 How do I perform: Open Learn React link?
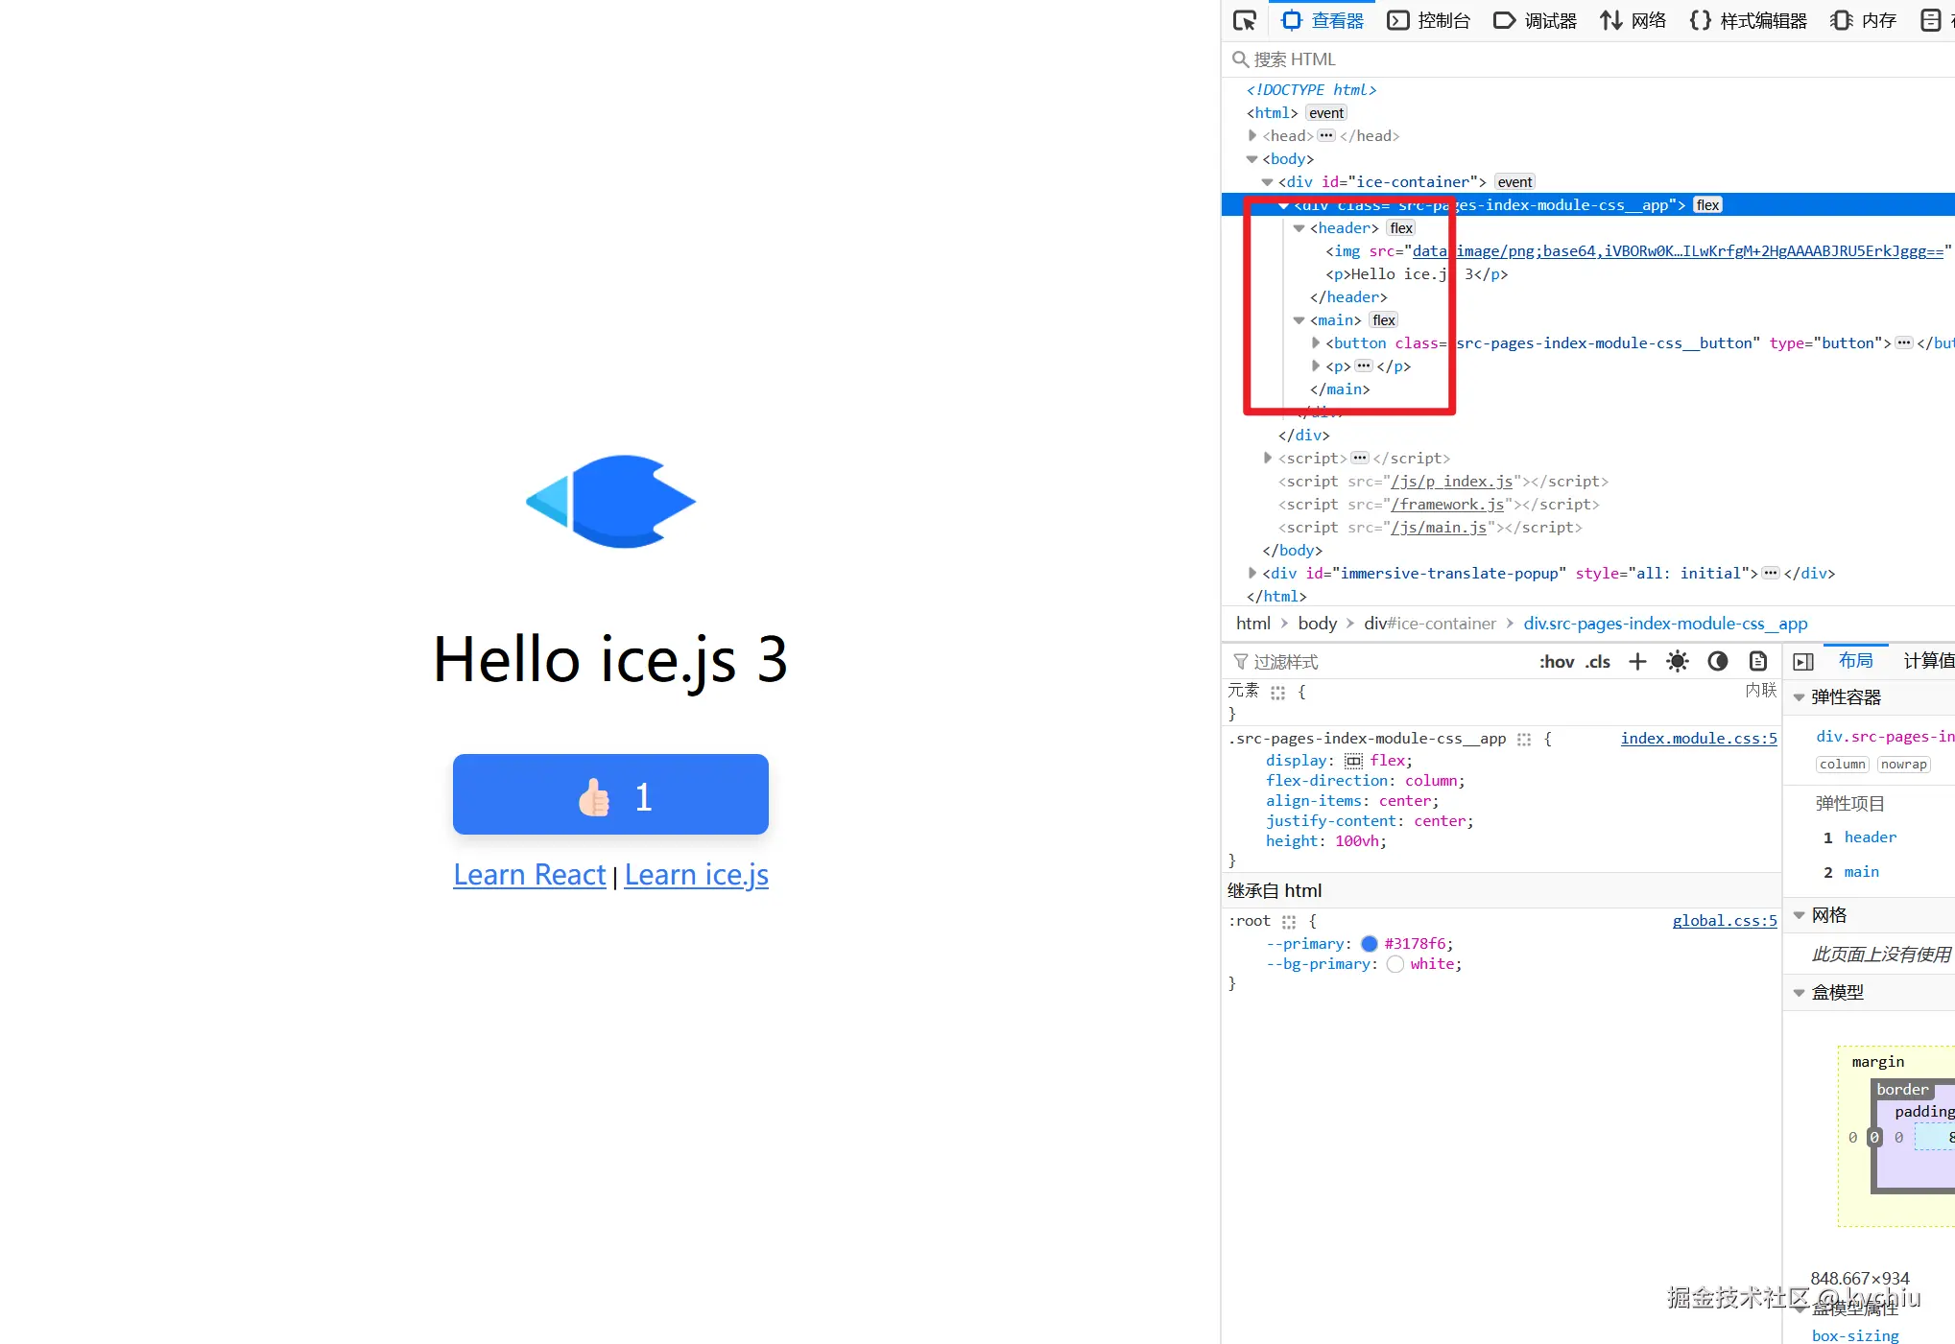[529, 874]
